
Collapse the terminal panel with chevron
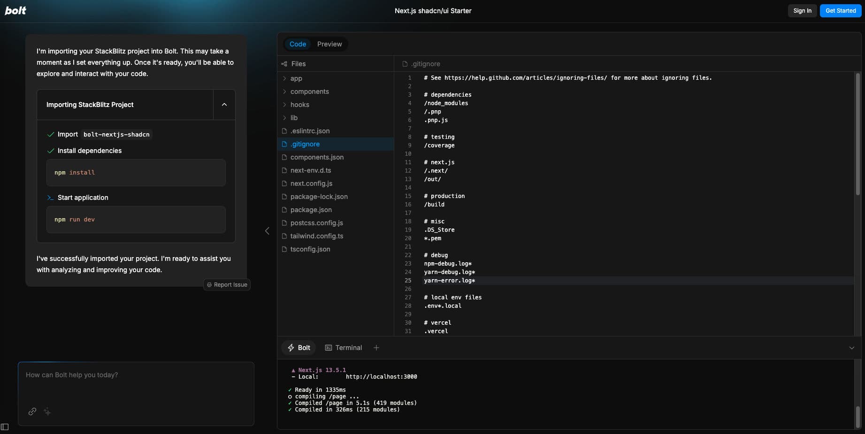851,348
